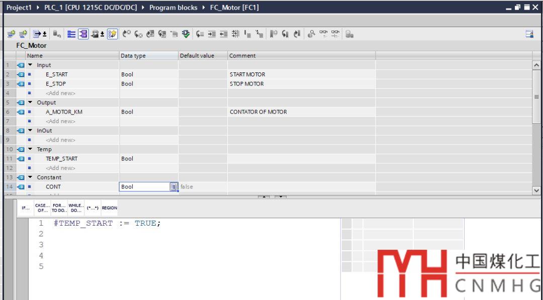This screenshot has height=300, width=543.
Task: Click the green checkmark consistency icon
Action: click(186, 34)
